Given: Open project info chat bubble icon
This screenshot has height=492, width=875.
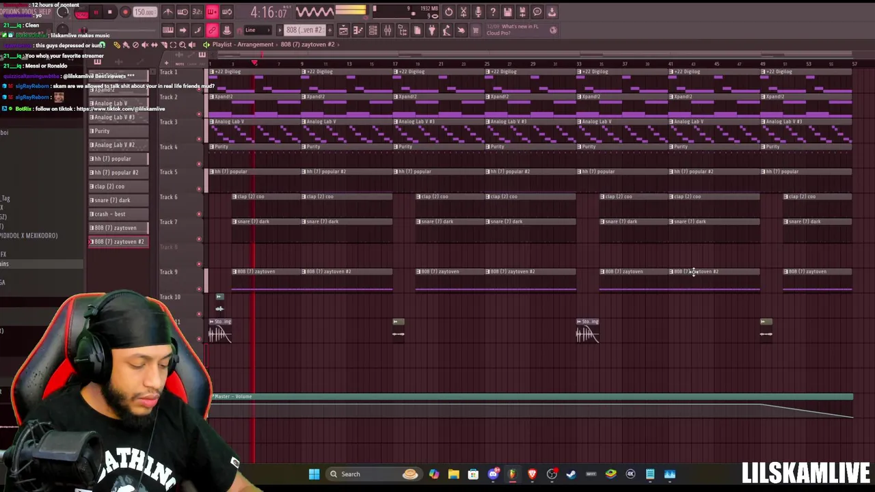Looking at the screenshot, I should pyautogui.click(x=537, y=12).
